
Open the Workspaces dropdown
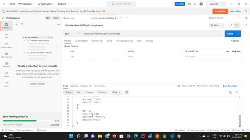pyautogui.click(x=26, y=4)
